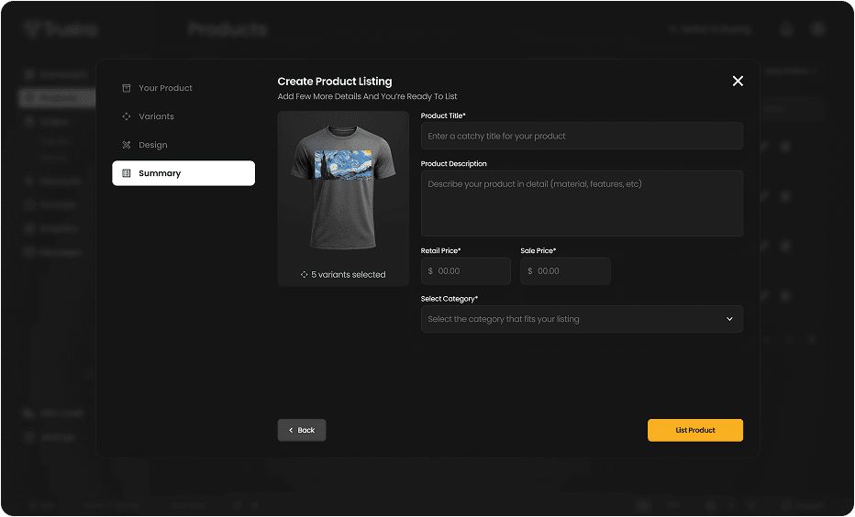This screenshot has width=855, height=517.
Task: Click into the Product Description box
Action: coord(582,203)
